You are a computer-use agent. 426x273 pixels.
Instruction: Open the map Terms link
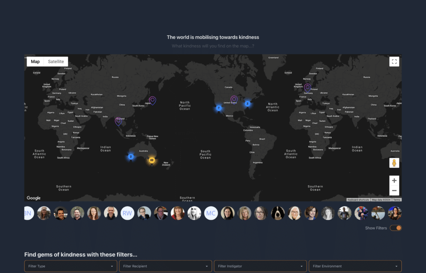click(397, 200)
